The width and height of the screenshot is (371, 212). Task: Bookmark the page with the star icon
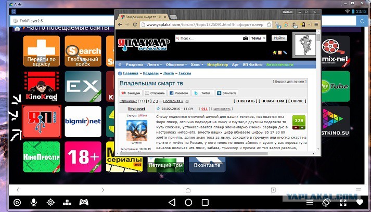click(269, 24)
